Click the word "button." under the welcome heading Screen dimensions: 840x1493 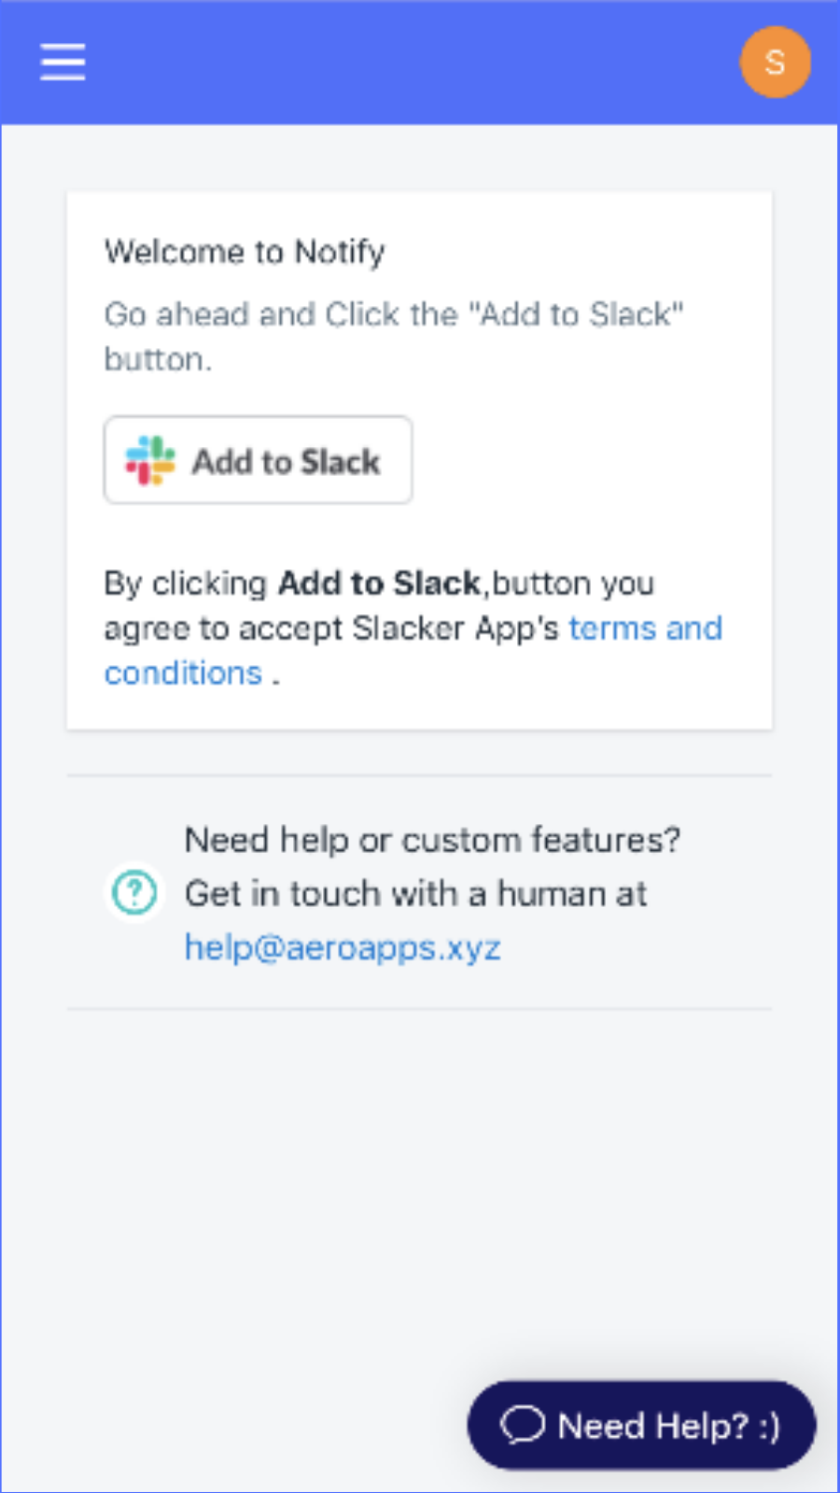click(158, 359)
